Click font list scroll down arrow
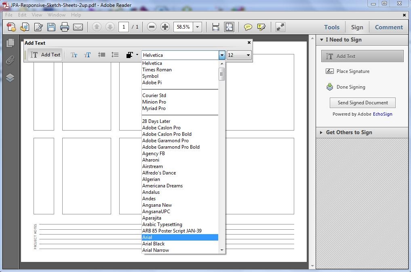 [x=222, y=250]
